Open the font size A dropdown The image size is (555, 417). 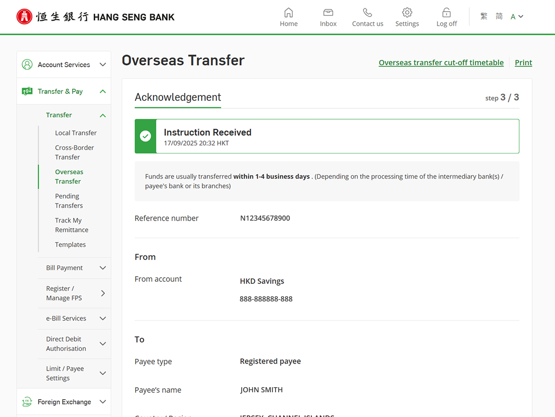pos(517,17)
